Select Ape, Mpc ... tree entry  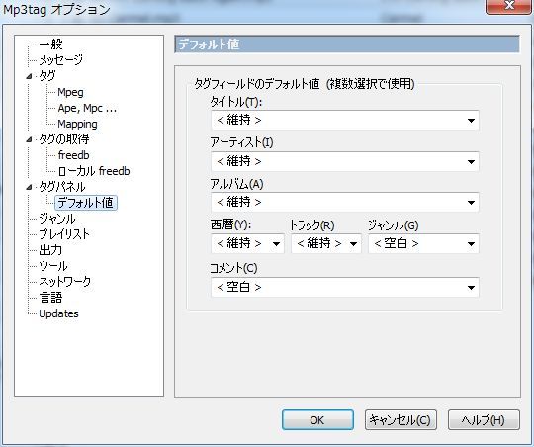(x=87, y=108)
